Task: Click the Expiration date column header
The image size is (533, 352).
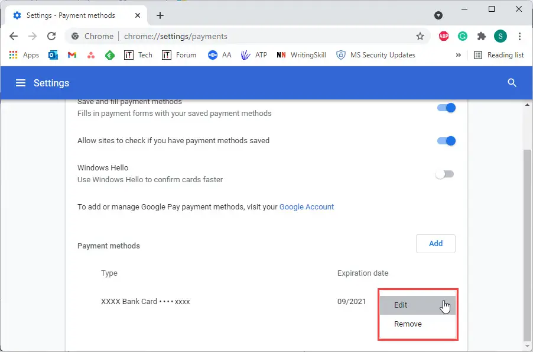Action: coord(363,273)
